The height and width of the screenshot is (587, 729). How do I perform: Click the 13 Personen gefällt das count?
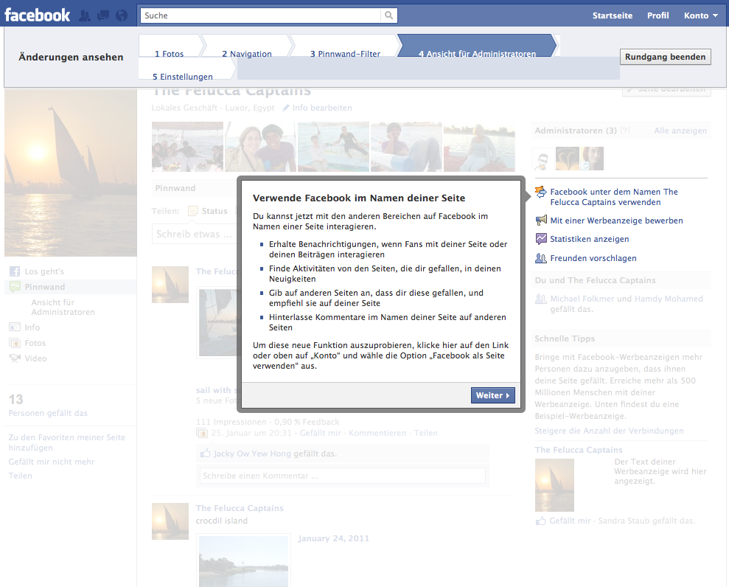48,405
